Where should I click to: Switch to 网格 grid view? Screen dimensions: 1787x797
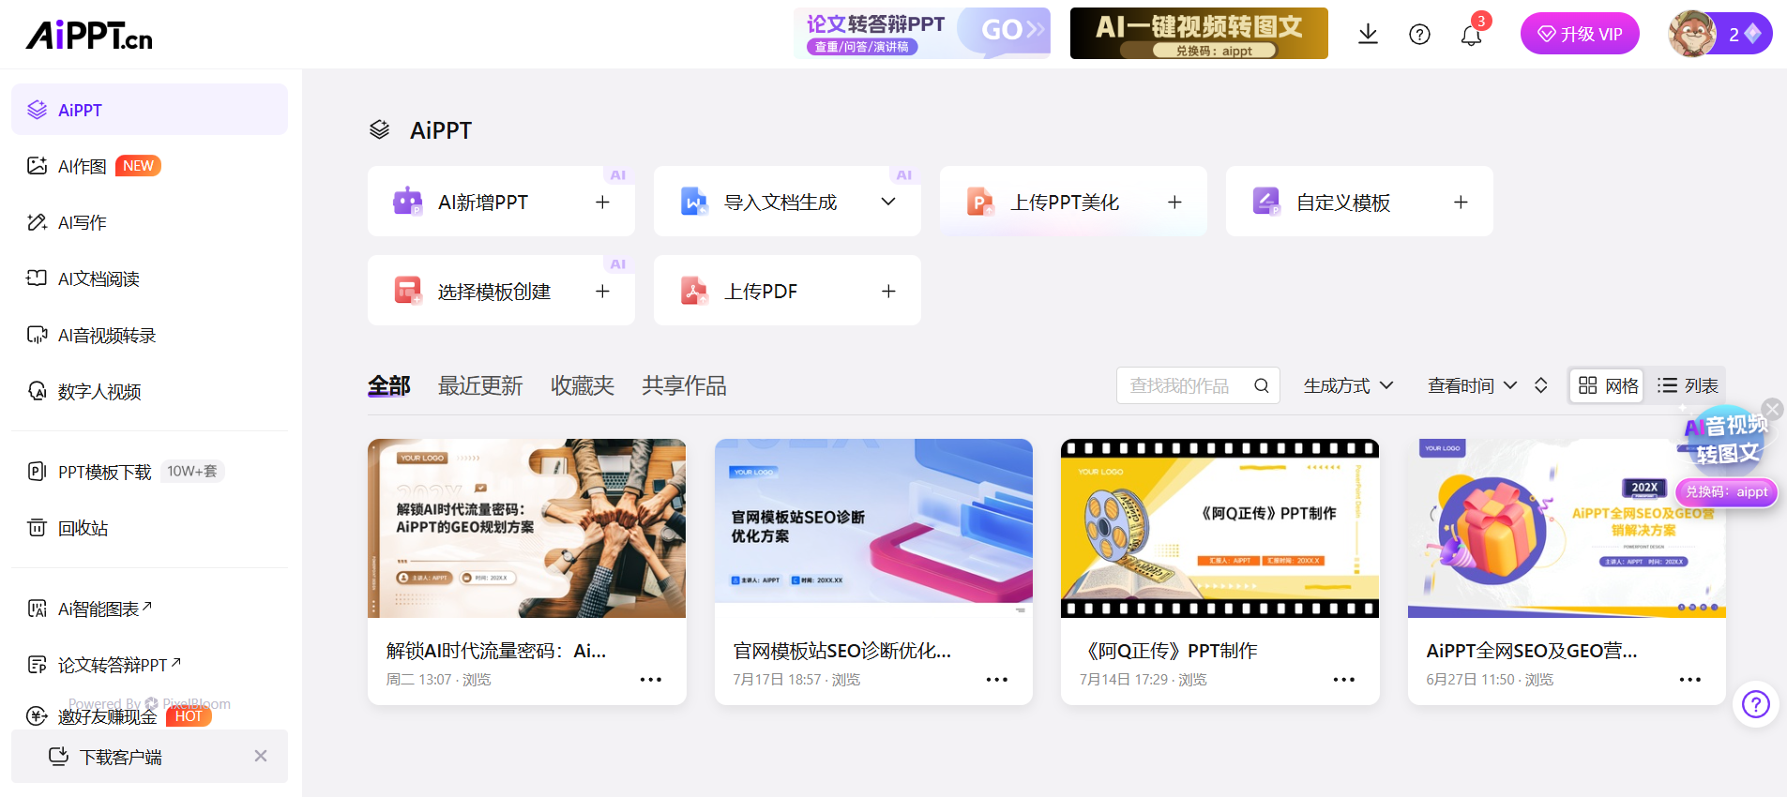click(x=1607, y=385)
